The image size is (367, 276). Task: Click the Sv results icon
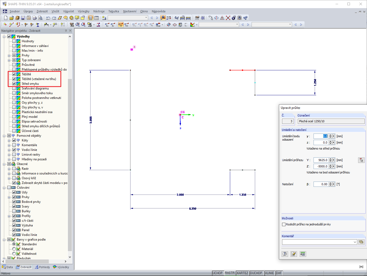coord(113,25)
